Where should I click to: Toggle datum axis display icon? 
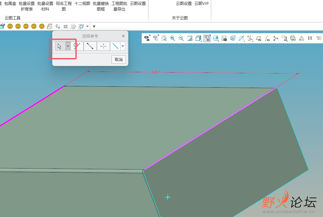tap(267, 38)
